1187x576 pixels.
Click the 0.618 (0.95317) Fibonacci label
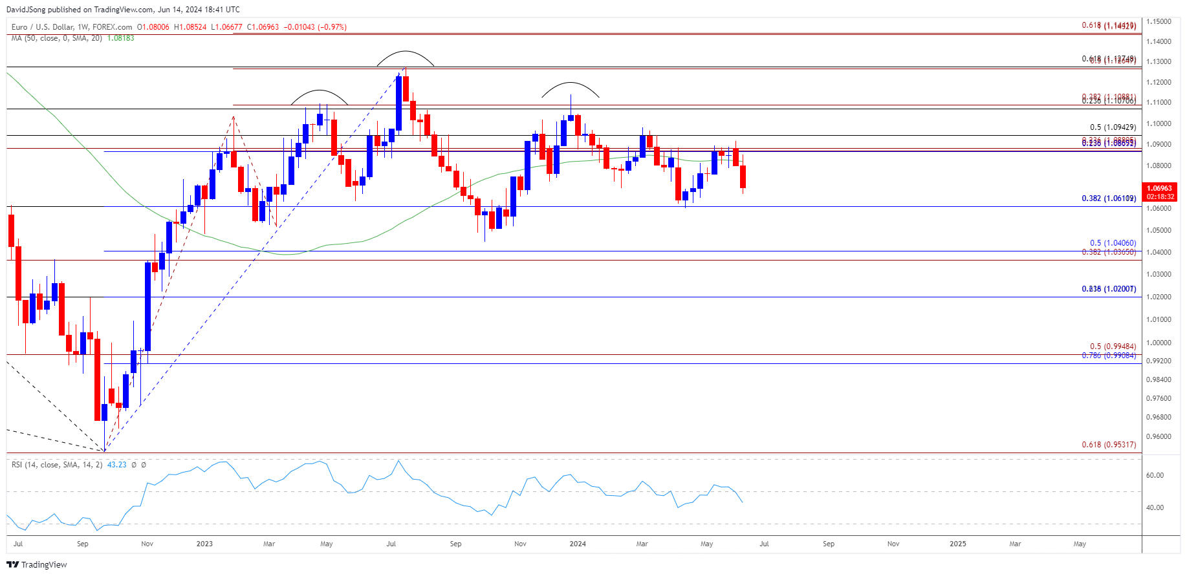(x=1109, y=445)
